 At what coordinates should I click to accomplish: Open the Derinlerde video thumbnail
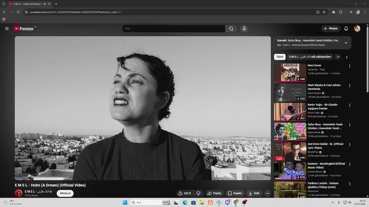[x=290, y=92]
